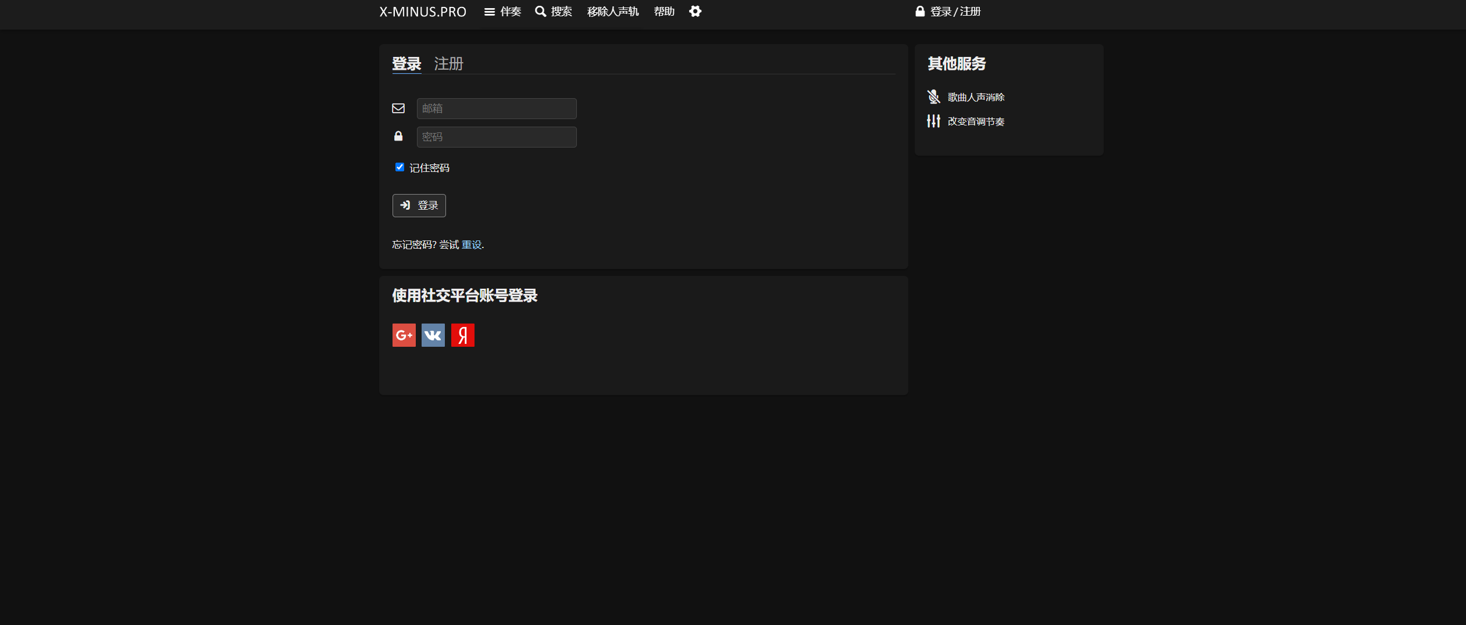Focus the 密码 password input field
The height and width of the screenshot is (625, 1466).
(x=496, y=137)
